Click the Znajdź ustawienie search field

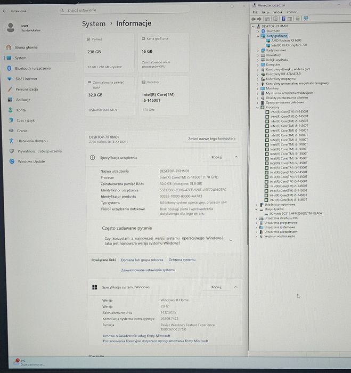coord(124,11)
